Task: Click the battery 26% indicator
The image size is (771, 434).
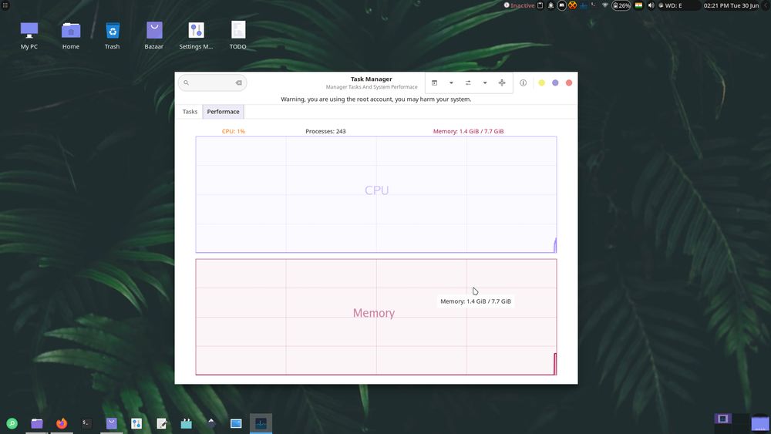Action: pos(621,5)
